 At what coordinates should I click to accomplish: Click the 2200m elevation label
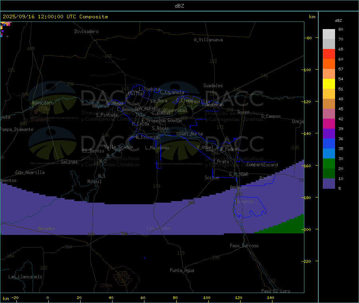pos(106,285)
